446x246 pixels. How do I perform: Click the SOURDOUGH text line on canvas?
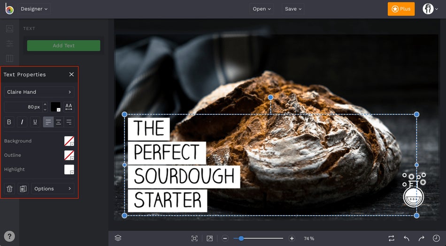coord(184,177)
